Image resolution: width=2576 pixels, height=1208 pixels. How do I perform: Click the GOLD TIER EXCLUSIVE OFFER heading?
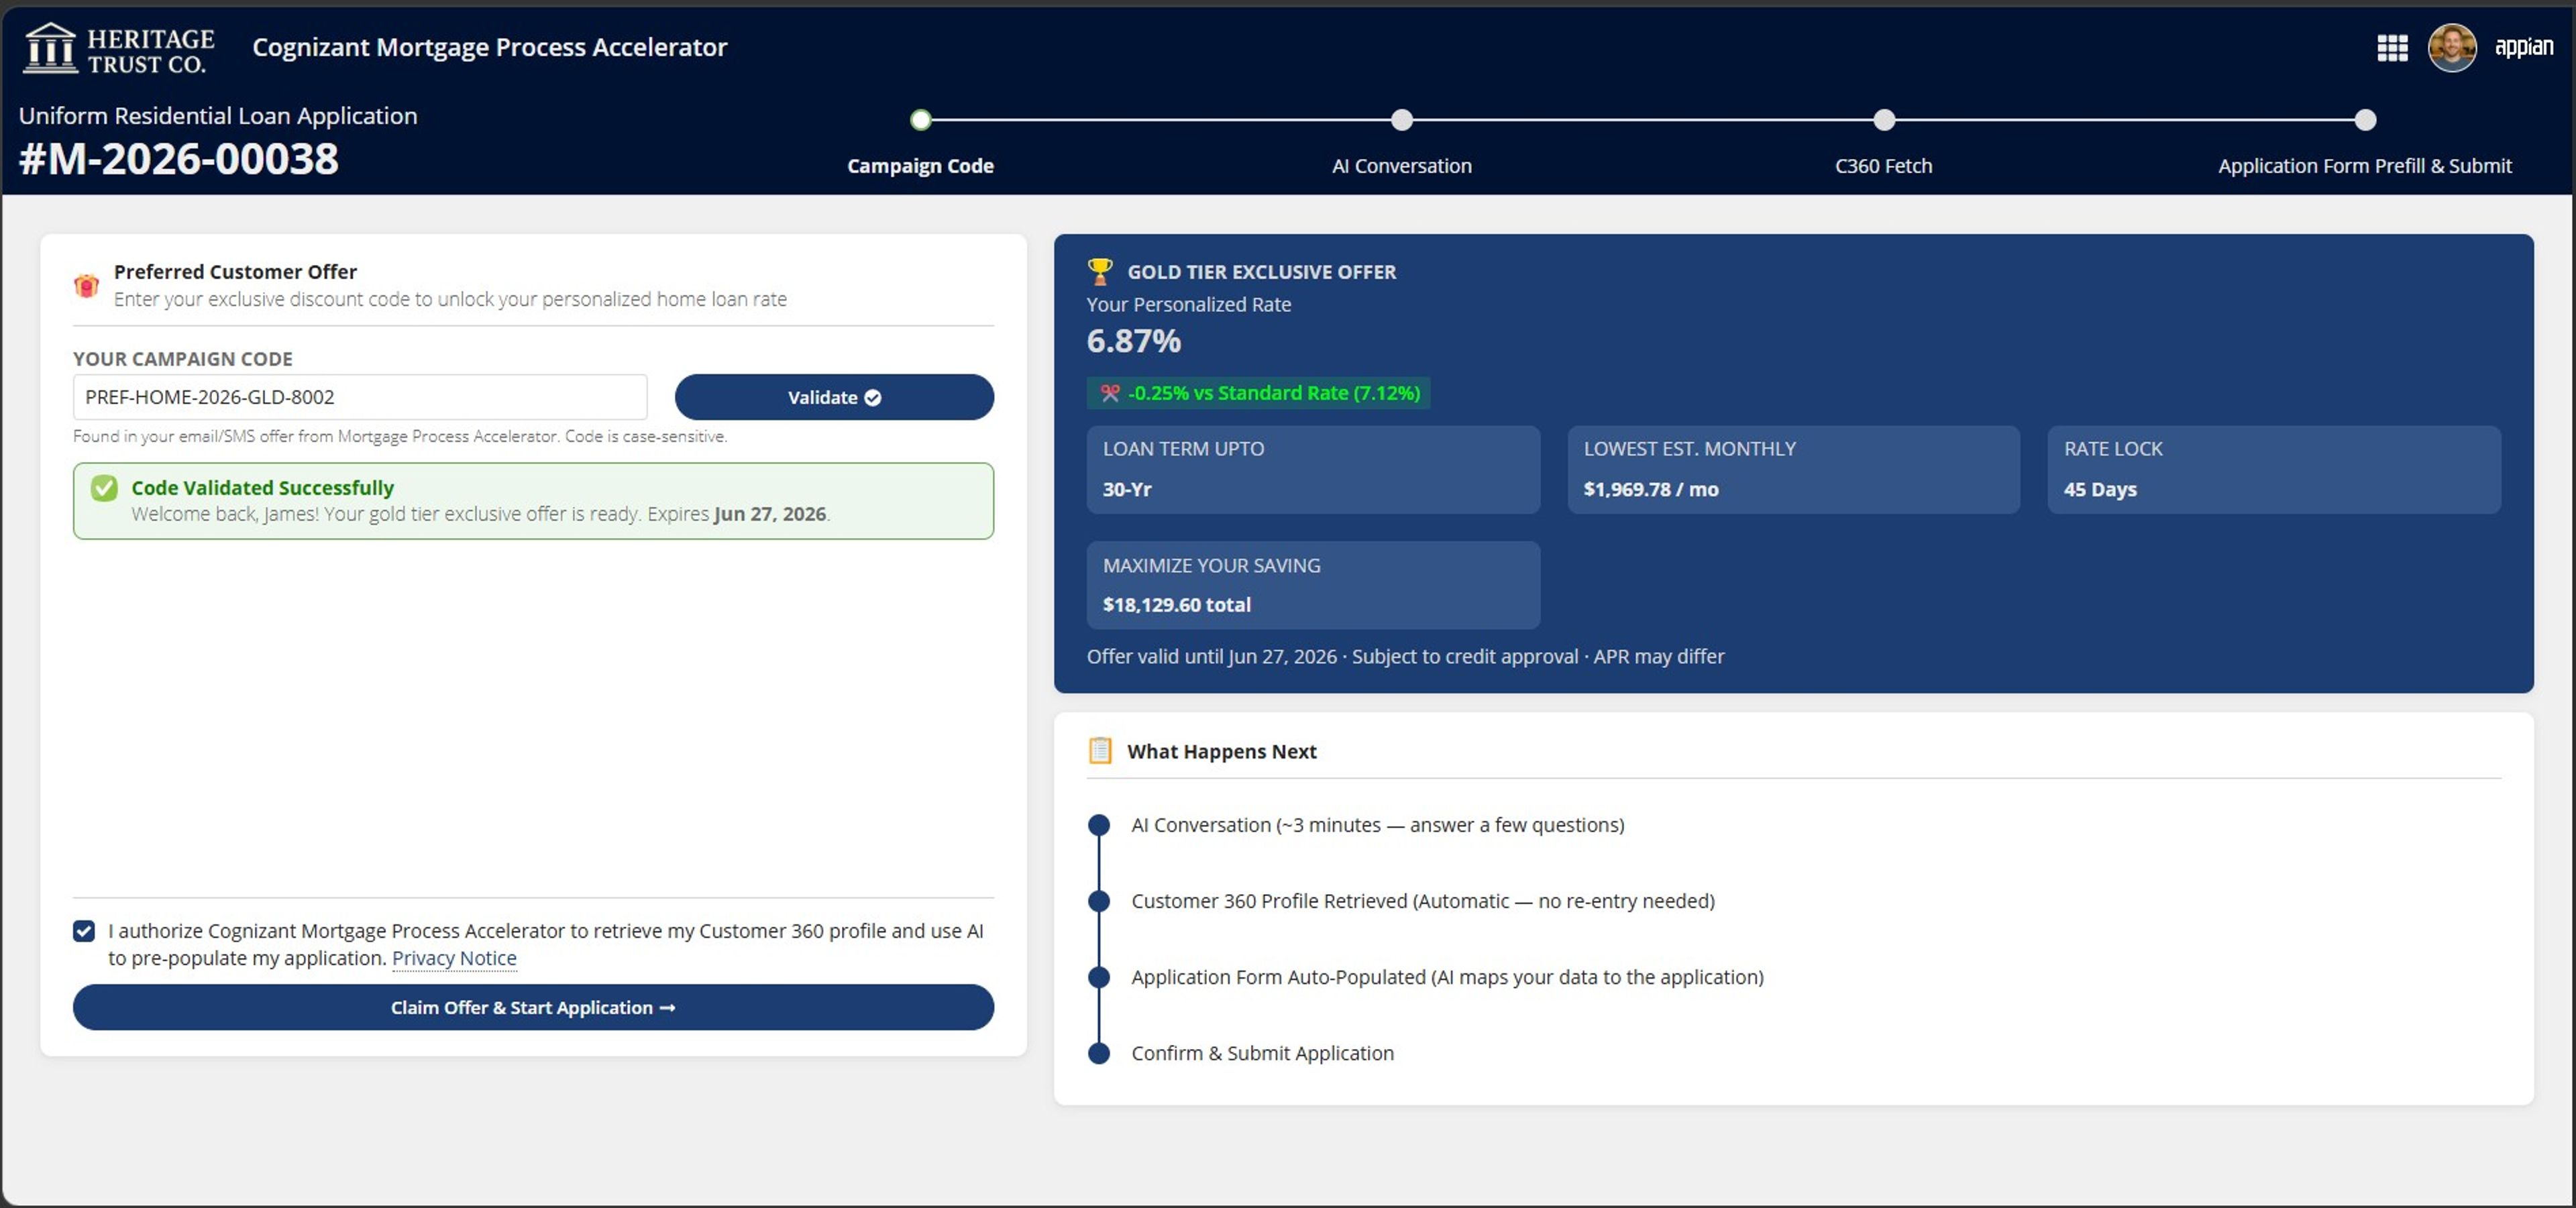pyautogui.click(x=1262, y=272)
